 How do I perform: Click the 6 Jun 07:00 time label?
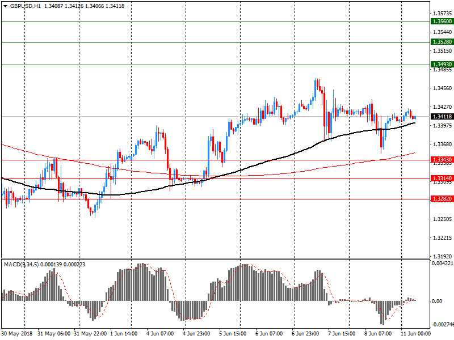point(269,334)
